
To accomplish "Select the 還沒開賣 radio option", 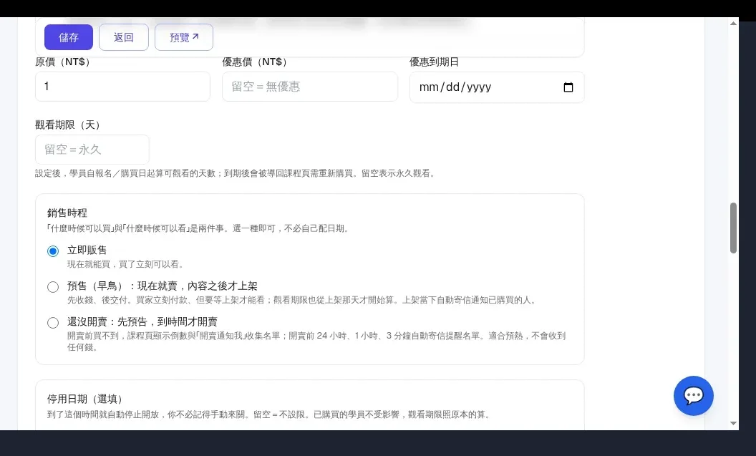I will click(x=53, y=322).
